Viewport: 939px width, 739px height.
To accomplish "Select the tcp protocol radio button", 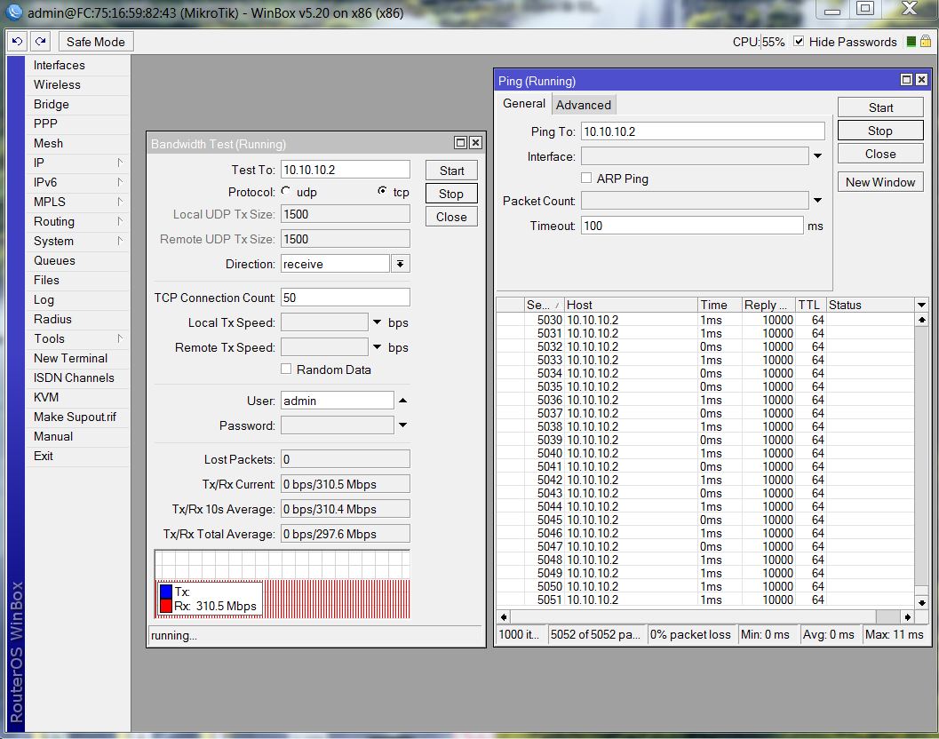I will coord(382,190).
